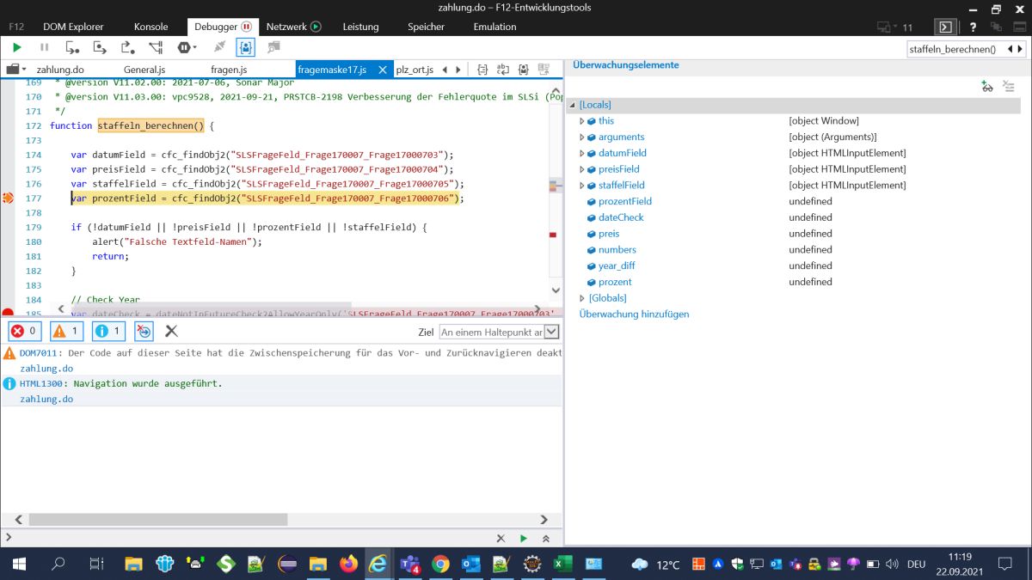Click the Microsoft Teams taskbar icon
Screen dimensions: 1032x580
click(410, 565)
